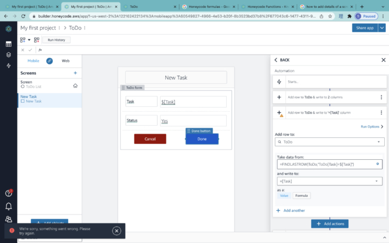Switch to Honeycode formulas Google tab
This screenshot has height=243, width=389.
[208, 7]
